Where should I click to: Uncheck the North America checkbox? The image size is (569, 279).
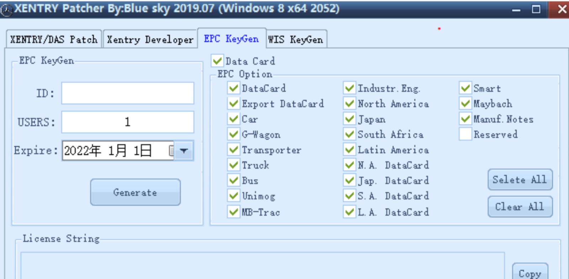(x=349, y=104)
